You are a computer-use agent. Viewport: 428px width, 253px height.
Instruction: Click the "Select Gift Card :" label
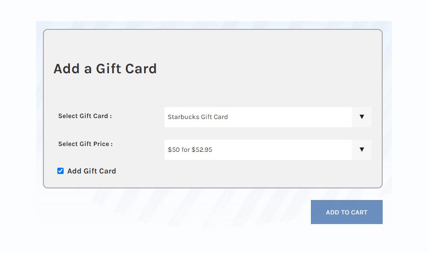click(x=85, y=116)
